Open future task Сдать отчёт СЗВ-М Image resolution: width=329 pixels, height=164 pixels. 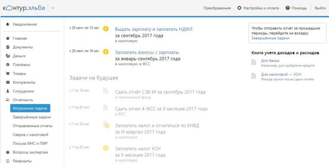(160, 92)
